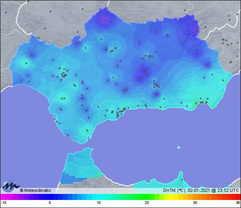Click the DHTM (°C) label

tap(174, 190)
